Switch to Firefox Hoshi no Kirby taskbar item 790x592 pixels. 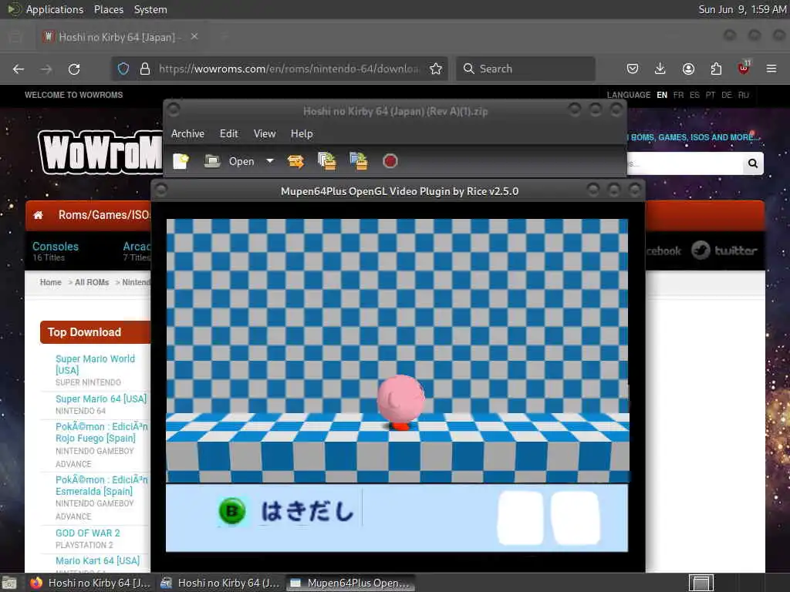(x=90, y=583)
